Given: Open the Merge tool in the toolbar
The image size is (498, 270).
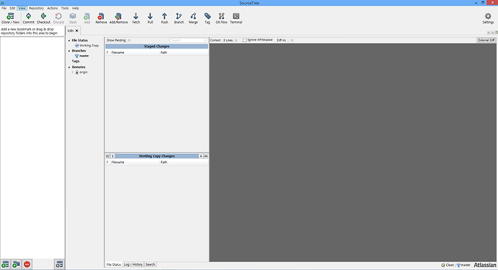Looking at the screenshot, I should click(193, 18).
